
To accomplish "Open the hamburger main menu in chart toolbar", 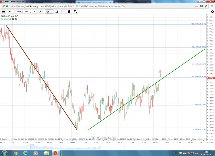I will (3, 12).
